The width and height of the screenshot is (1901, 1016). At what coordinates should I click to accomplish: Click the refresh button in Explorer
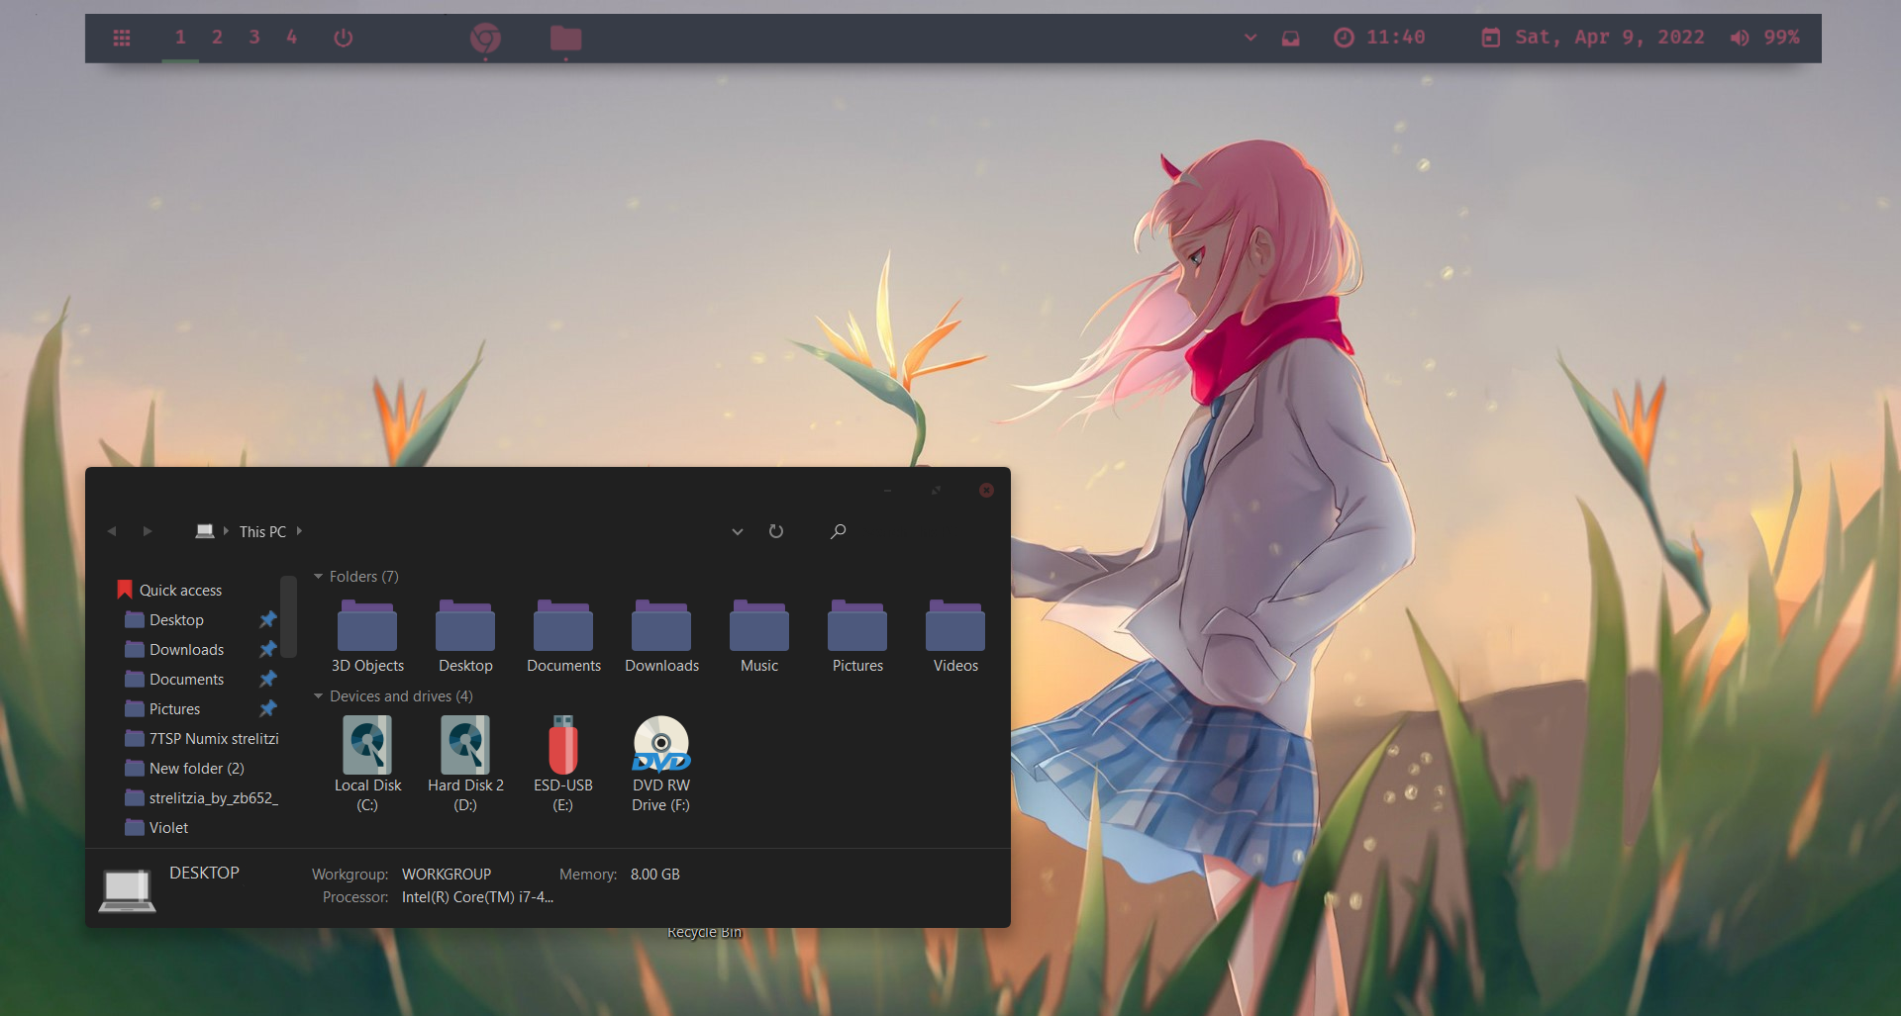coord(776,531)
